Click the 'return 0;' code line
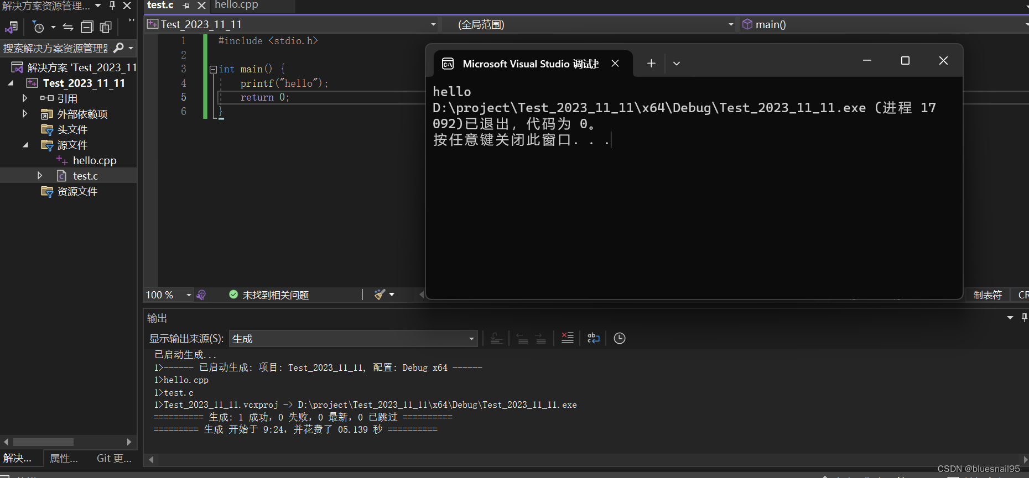 tap(264, 97)
